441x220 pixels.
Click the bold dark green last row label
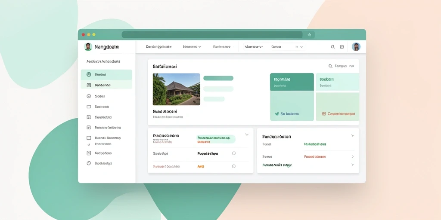[x=277, y=165]
